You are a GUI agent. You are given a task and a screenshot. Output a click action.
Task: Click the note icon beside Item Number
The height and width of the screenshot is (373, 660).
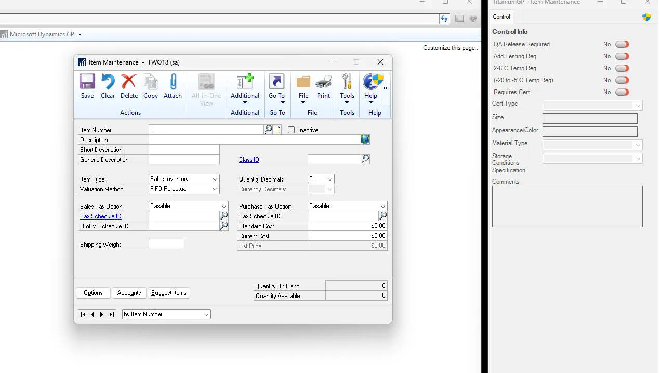[x=277, y=130]
